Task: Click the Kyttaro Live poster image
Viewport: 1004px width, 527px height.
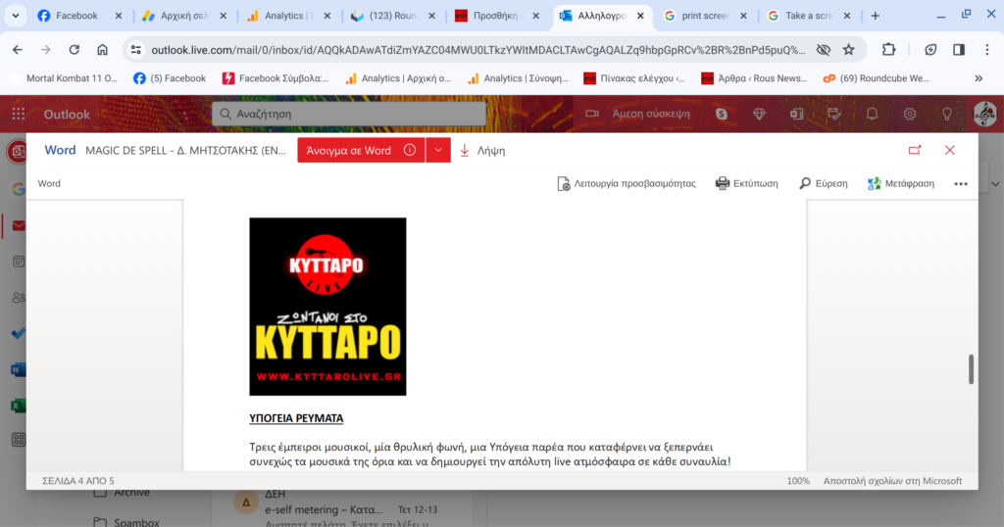Action: [x=327, y=307]
